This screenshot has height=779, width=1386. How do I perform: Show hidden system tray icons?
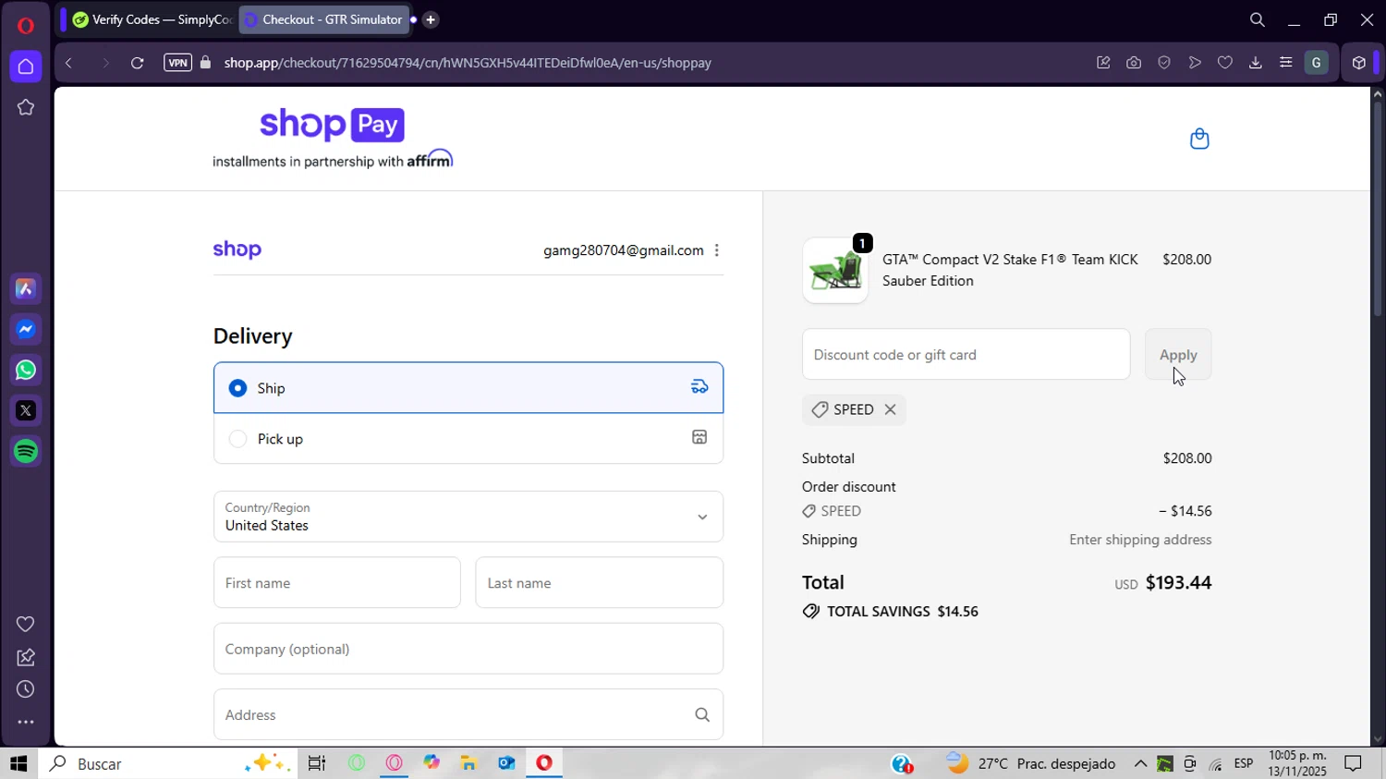coord(1141,763)
